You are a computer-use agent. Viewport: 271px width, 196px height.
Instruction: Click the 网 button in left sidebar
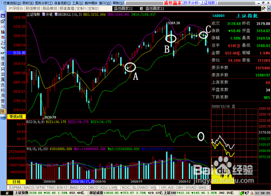coord(3,69)
